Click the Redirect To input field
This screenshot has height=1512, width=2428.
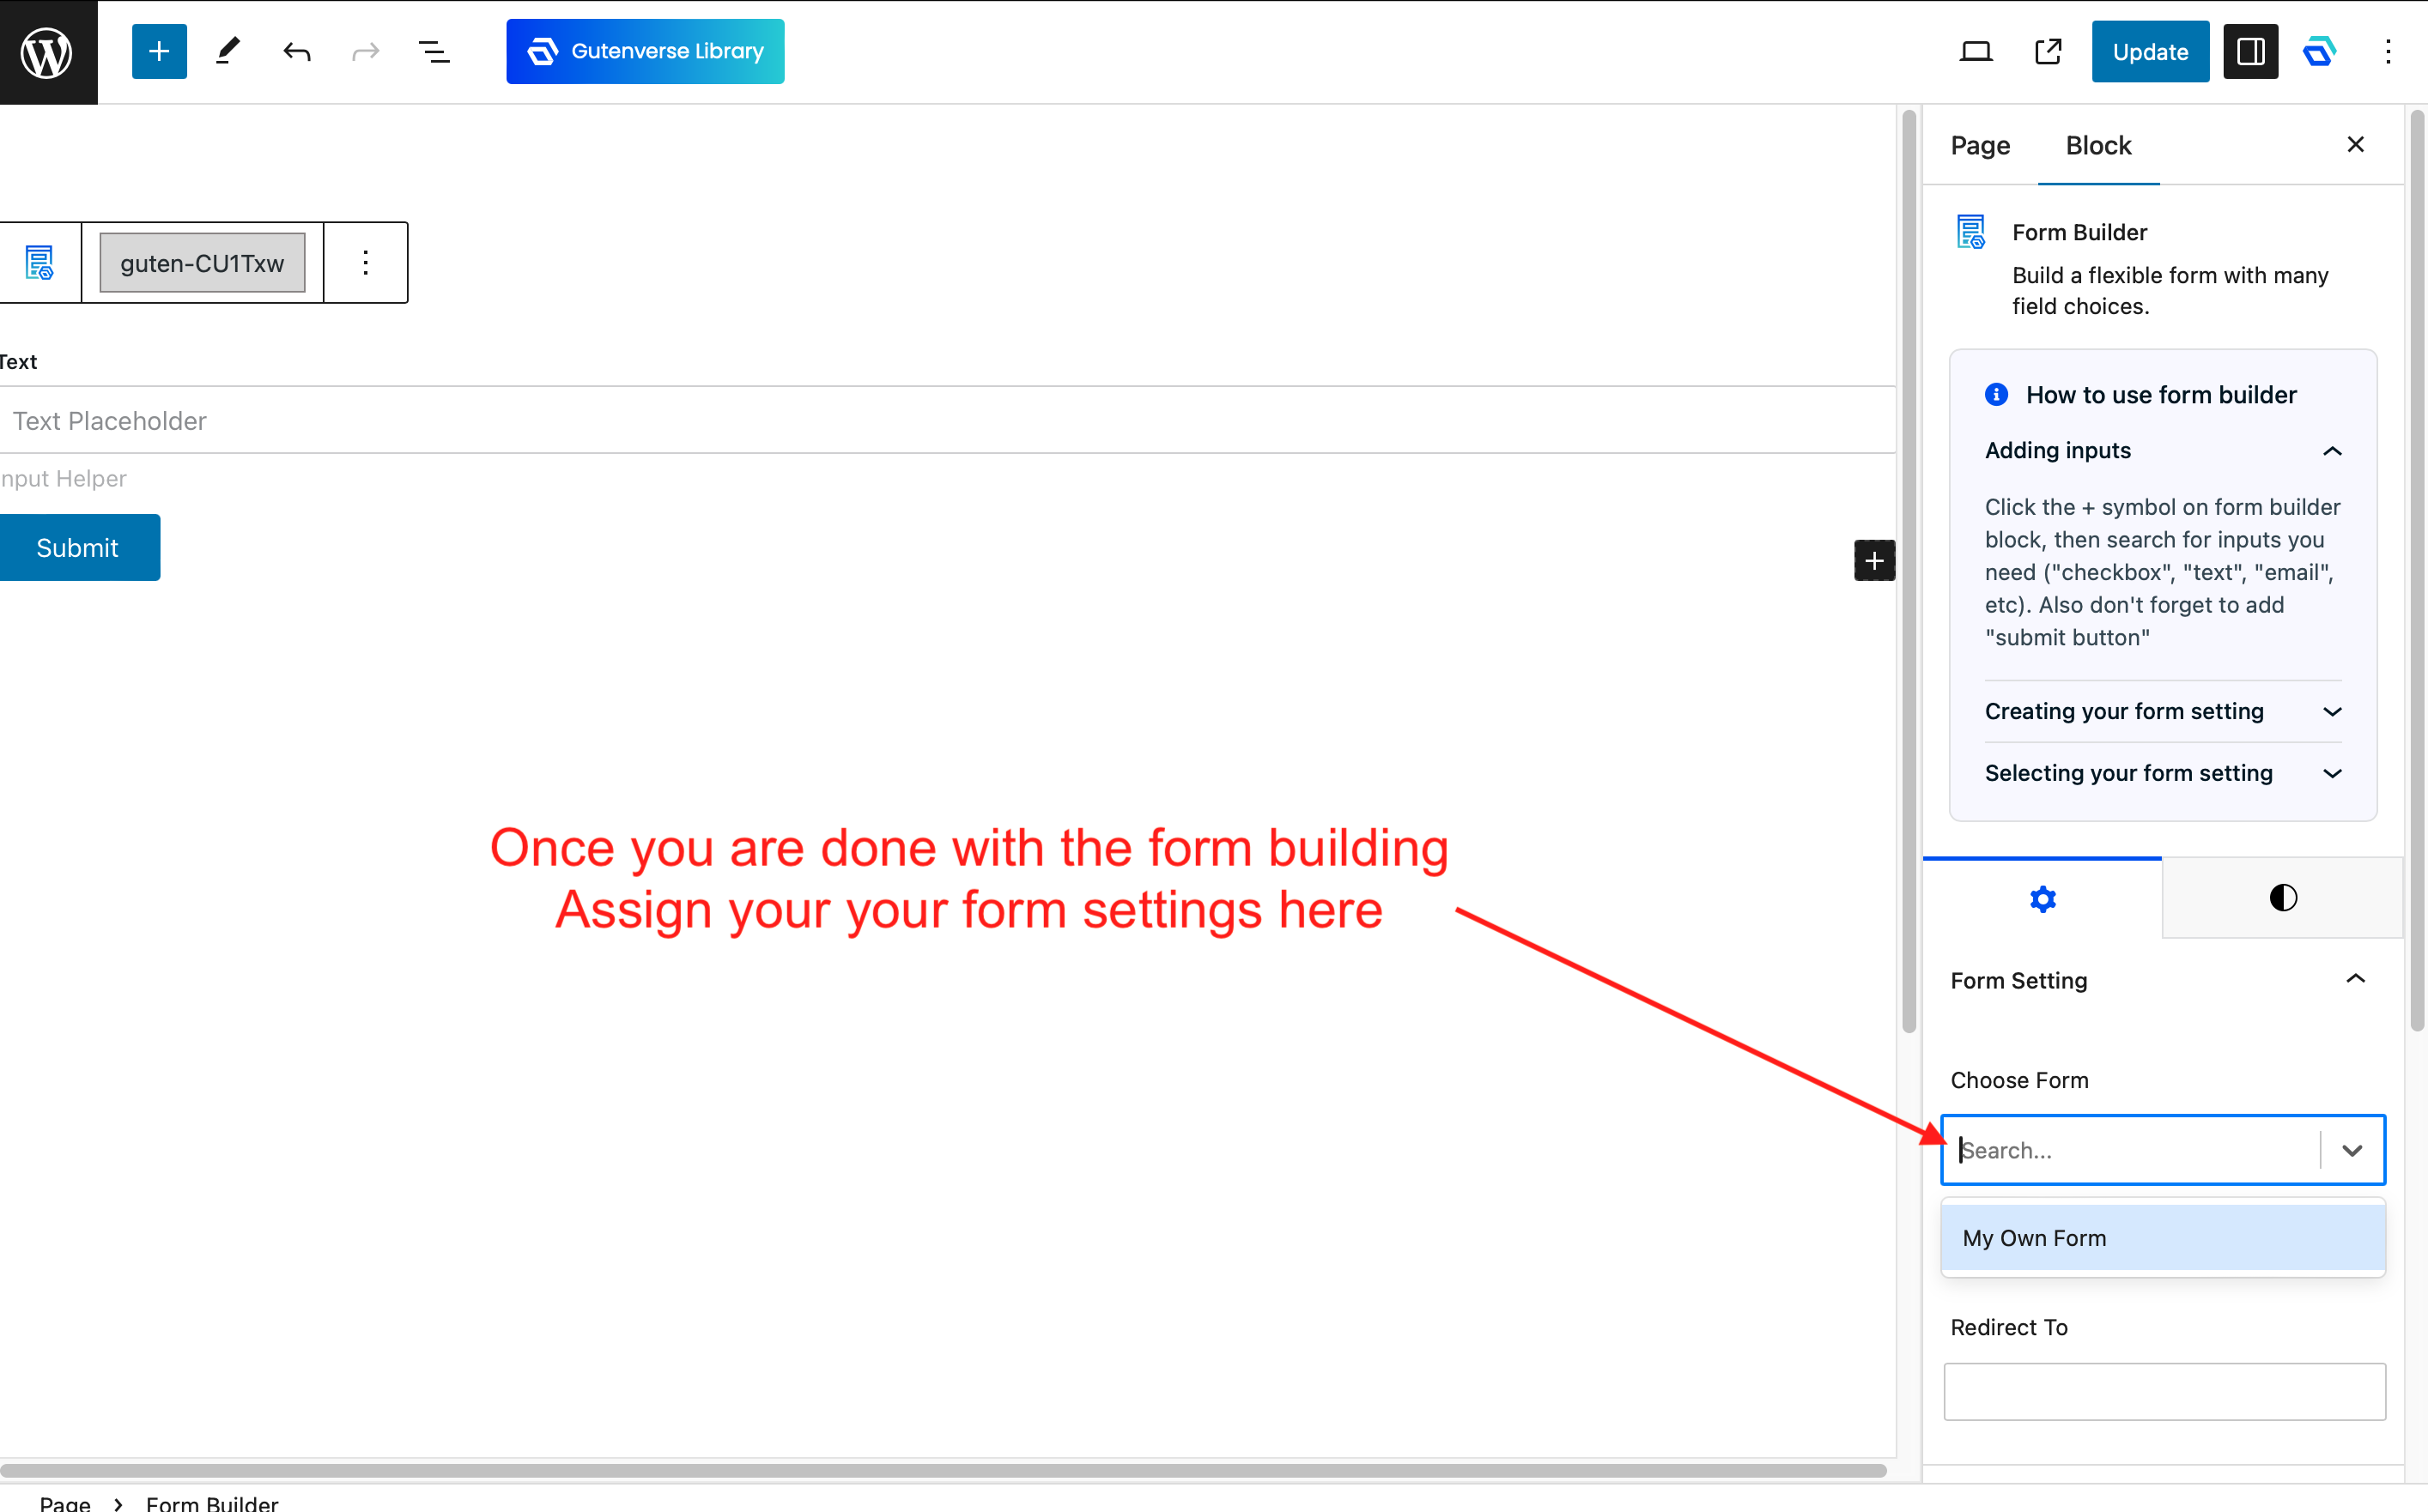(x=2164, y=1391)
